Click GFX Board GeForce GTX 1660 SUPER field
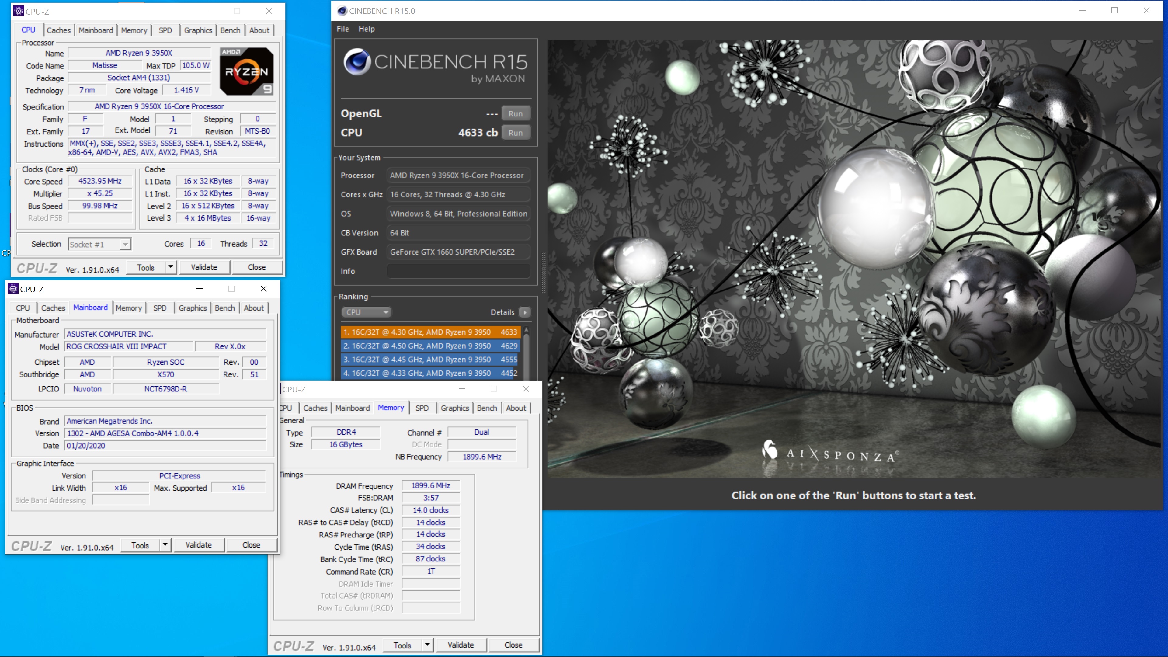This screenshot has width=1168, height=657. [x=458, y=252]
